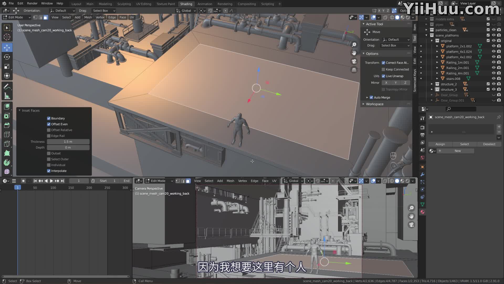504x284 pixels.
Task: Click the New material button
Action: point(458,151)
